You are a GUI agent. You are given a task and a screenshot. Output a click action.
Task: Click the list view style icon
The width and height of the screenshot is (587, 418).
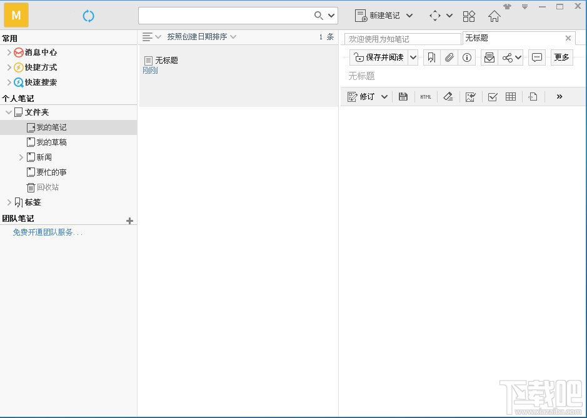[148, 37]
